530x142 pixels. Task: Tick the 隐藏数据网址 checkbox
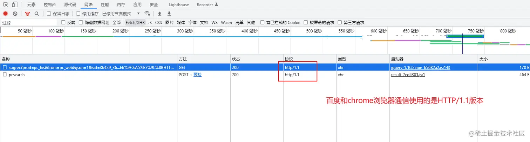coord(81,22)
